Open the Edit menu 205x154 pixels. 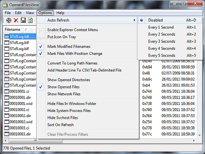point(18,13)
